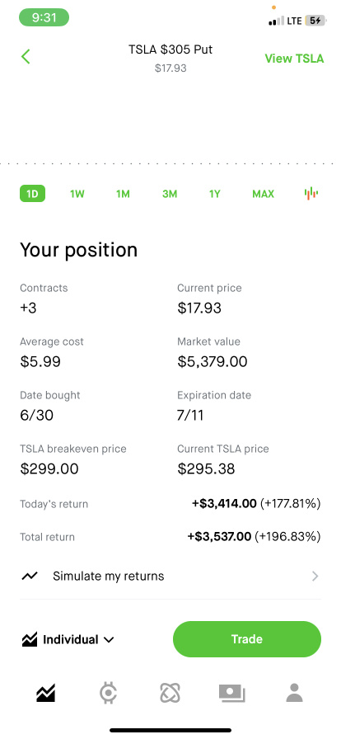Tap the TSLA $305 Put title
The width and height of the screenshot is (341, 739).
point(170,49)
